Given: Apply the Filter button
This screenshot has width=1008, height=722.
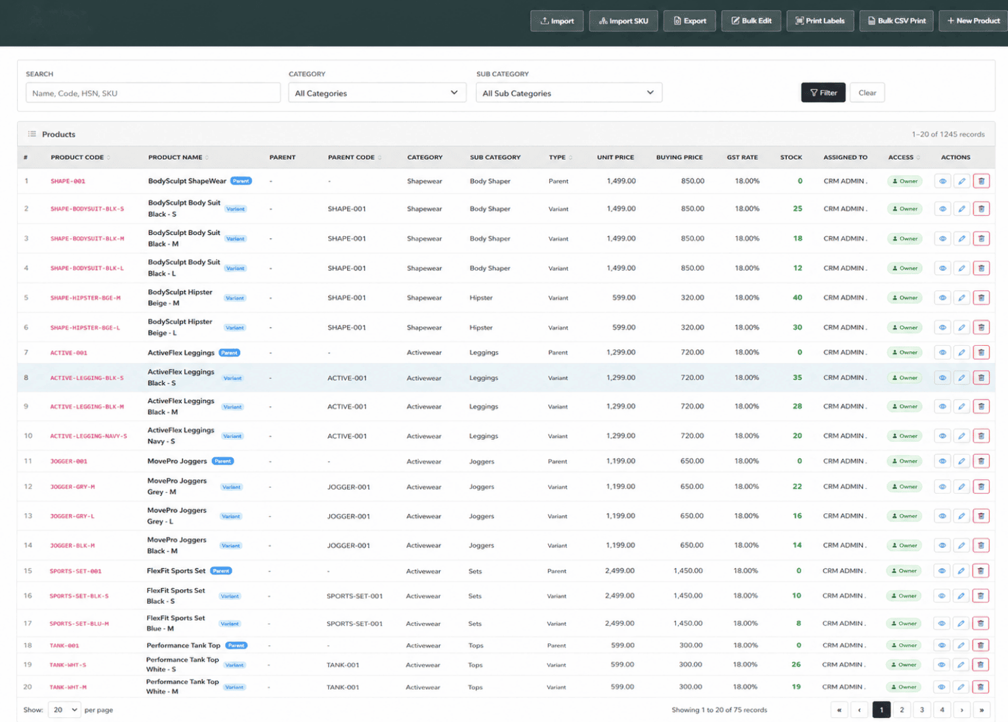Looking at the screenshot, I should coord(824,93).
